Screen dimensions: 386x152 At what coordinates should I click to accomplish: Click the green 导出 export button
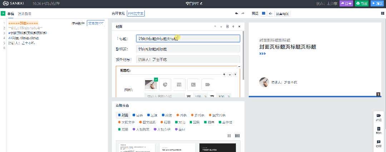(361, 4)
